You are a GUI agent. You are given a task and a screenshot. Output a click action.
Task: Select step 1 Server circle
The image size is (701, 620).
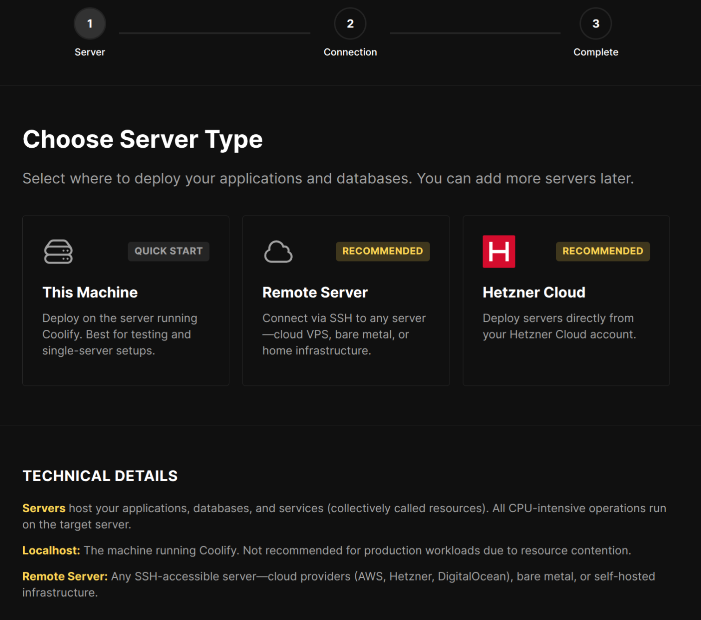[90, 24]
